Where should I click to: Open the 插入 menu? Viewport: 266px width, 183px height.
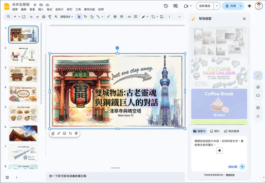[x=41, y=9]
